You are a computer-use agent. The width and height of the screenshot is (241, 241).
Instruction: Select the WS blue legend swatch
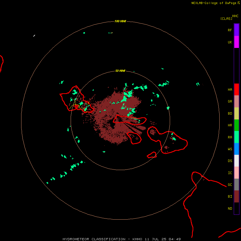236,149
